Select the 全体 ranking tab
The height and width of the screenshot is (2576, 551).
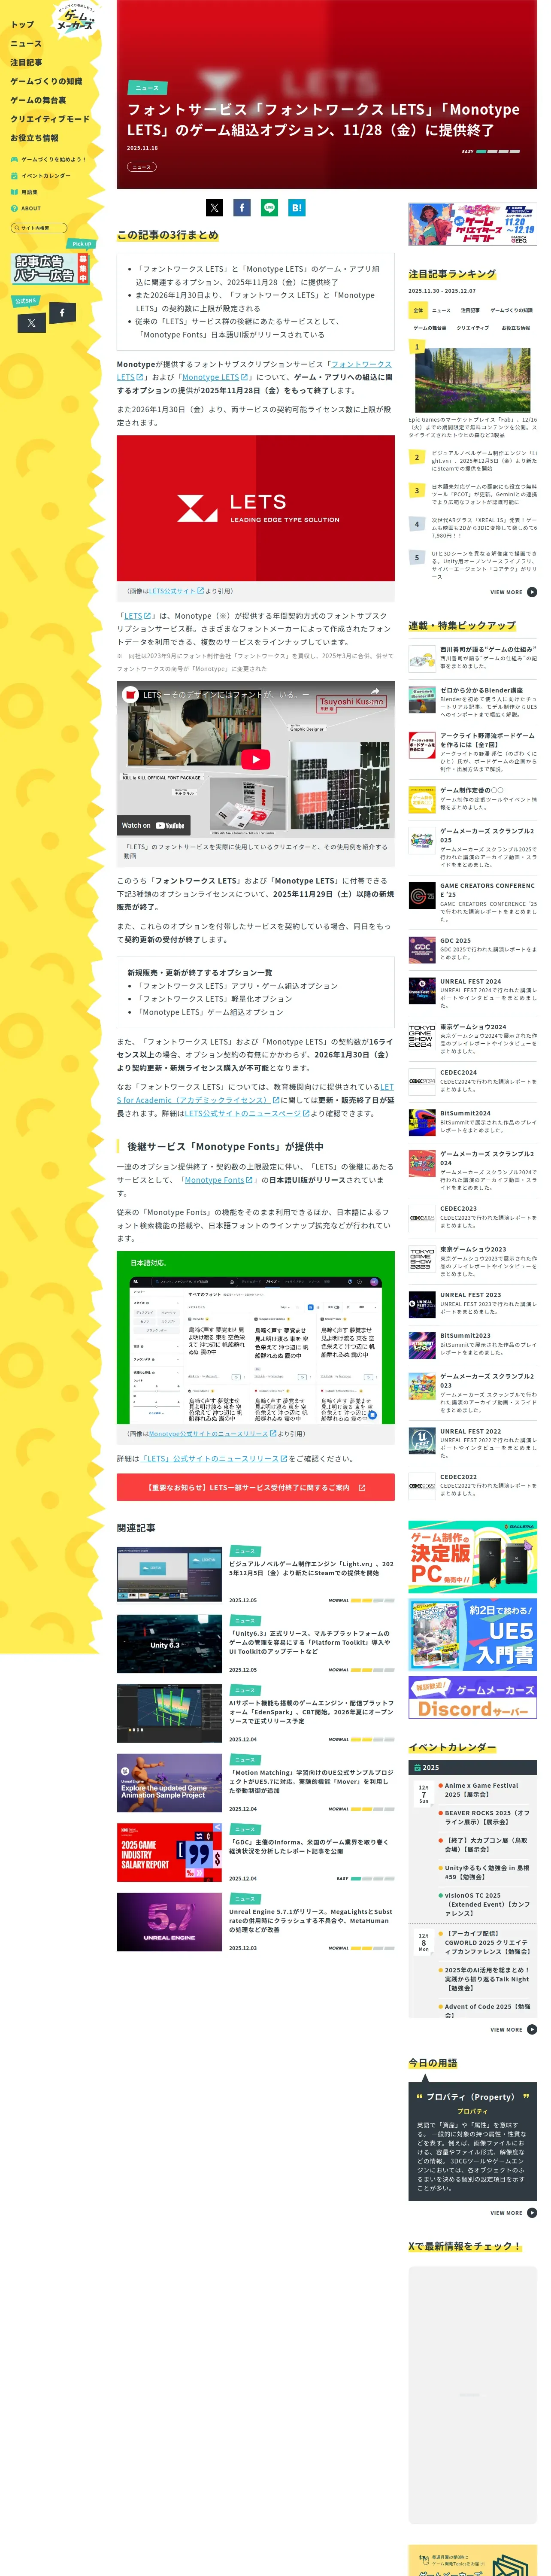419,310
